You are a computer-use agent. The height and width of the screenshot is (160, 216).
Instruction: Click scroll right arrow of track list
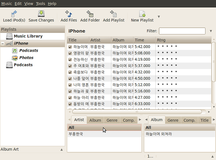coord(209,112)
